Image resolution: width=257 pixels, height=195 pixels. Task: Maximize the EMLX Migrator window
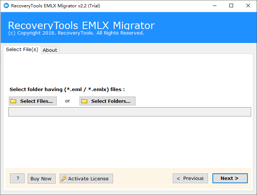click(231, 6)
